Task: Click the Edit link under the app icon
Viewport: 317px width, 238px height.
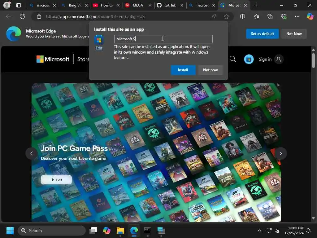Action: (x=99, y=48)
